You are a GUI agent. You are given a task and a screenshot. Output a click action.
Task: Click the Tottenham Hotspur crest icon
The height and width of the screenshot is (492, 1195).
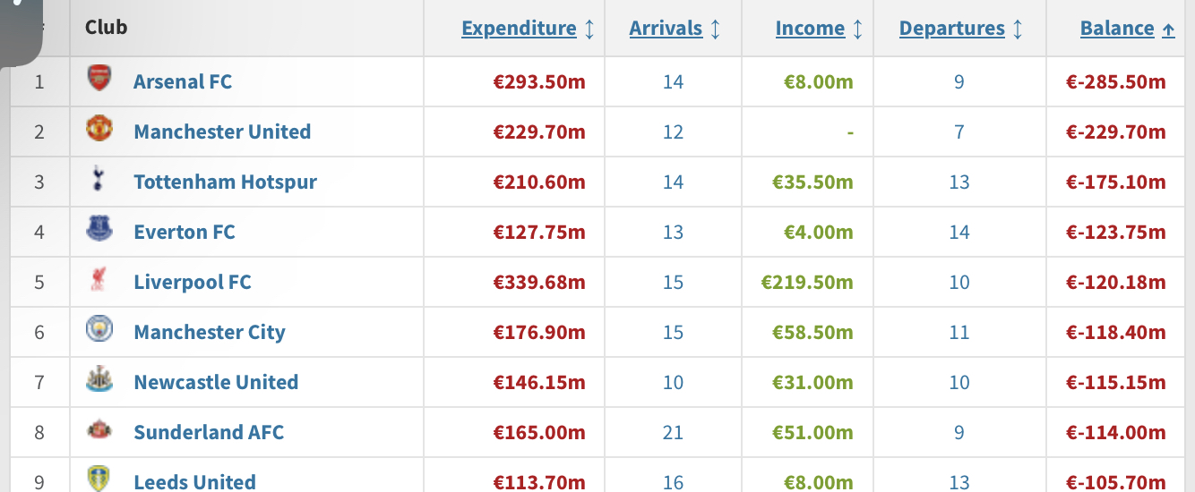point(99,179)
